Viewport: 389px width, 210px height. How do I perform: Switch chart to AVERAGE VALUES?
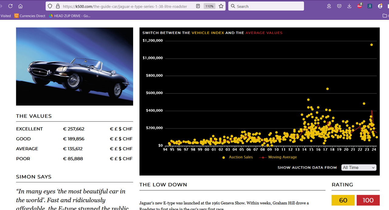click(264, 33)
